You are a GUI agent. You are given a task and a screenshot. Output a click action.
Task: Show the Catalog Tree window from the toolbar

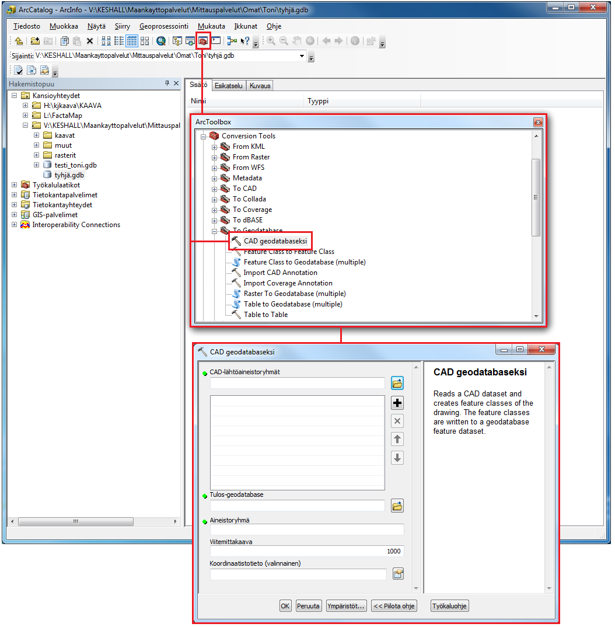pyautogui.click(x=177, y=41)
